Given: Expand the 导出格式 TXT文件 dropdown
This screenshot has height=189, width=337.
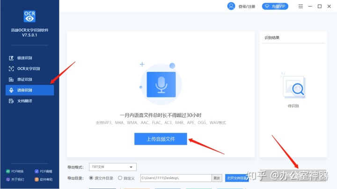Looking at the screenshot, I should (113, 167).
